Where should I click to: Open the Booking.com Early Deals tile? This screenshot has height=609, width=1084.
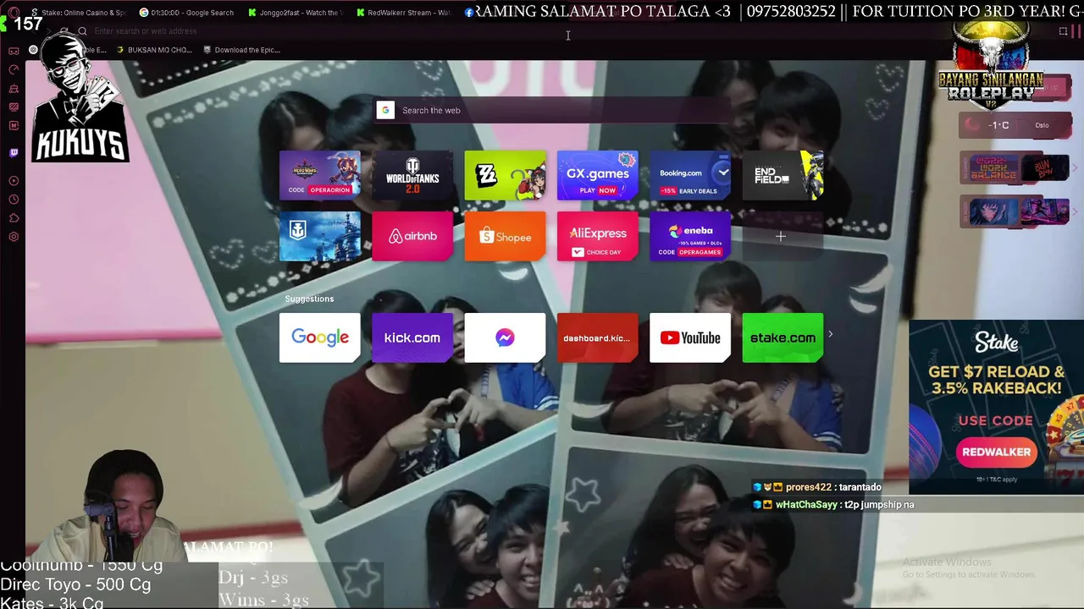point(690,175)
